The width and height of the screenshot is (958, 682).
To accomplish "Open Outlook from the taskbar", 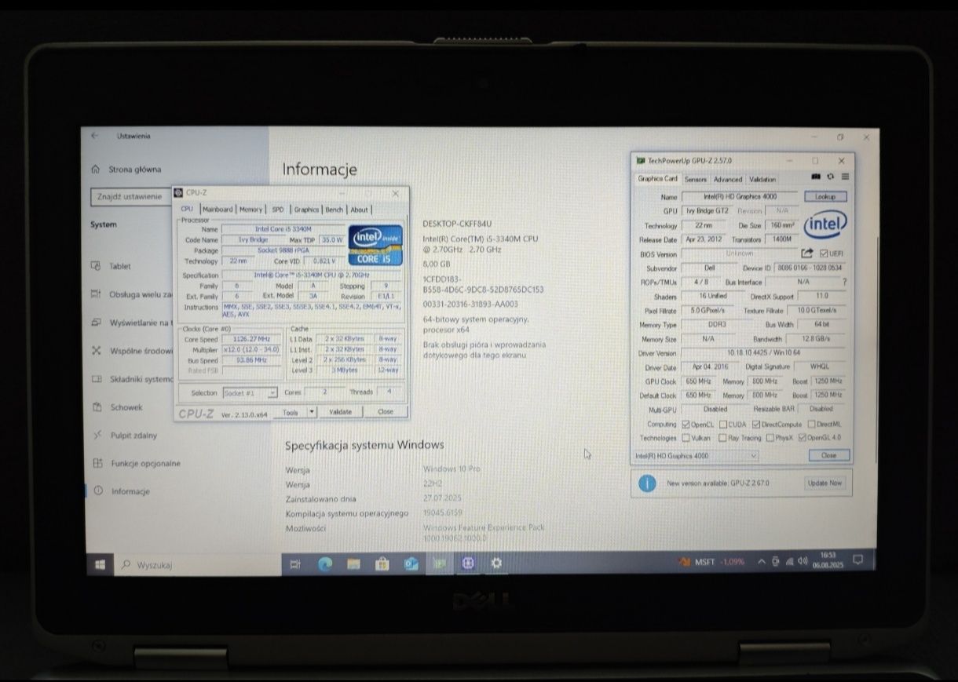I will tap(411, 563).
